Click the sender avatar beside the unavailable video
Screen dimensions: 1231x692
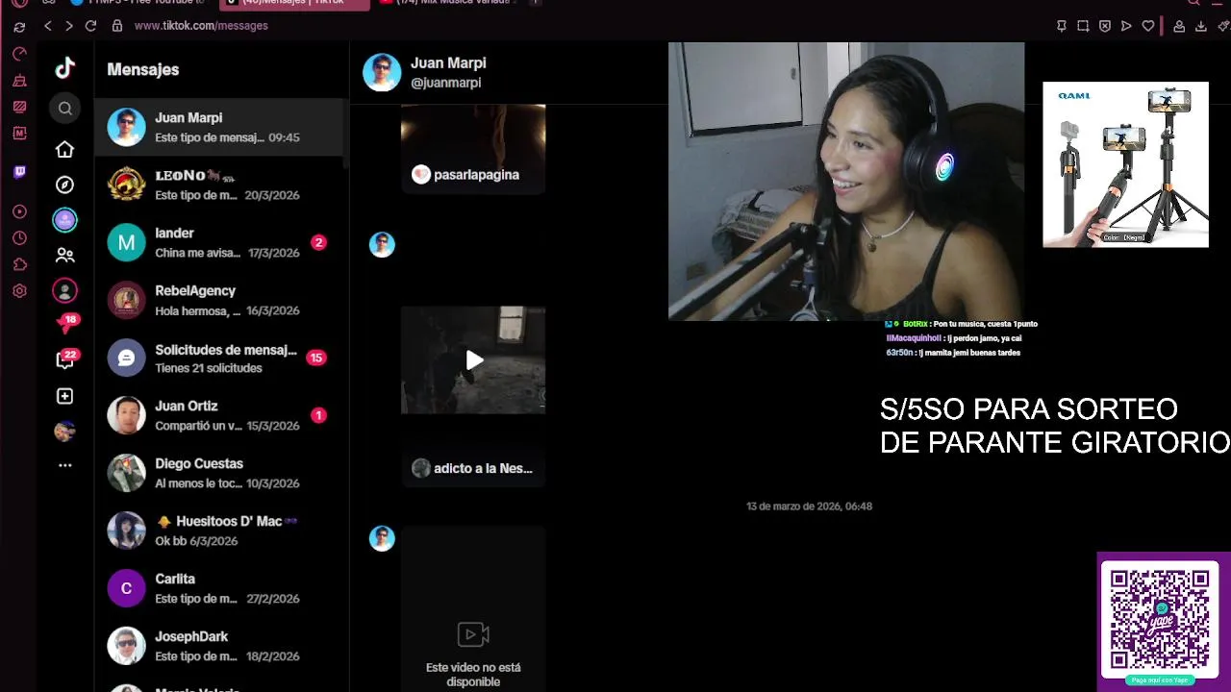382,538
